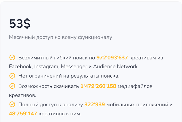
Task: Click the Месячный доступ ко всему функционалу subtitle
Action: [x=61, y=37]
